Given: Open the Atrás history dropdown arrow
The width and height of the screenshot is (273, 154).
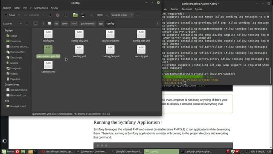Looking at the screenshot, I should [x=19, y=15].
